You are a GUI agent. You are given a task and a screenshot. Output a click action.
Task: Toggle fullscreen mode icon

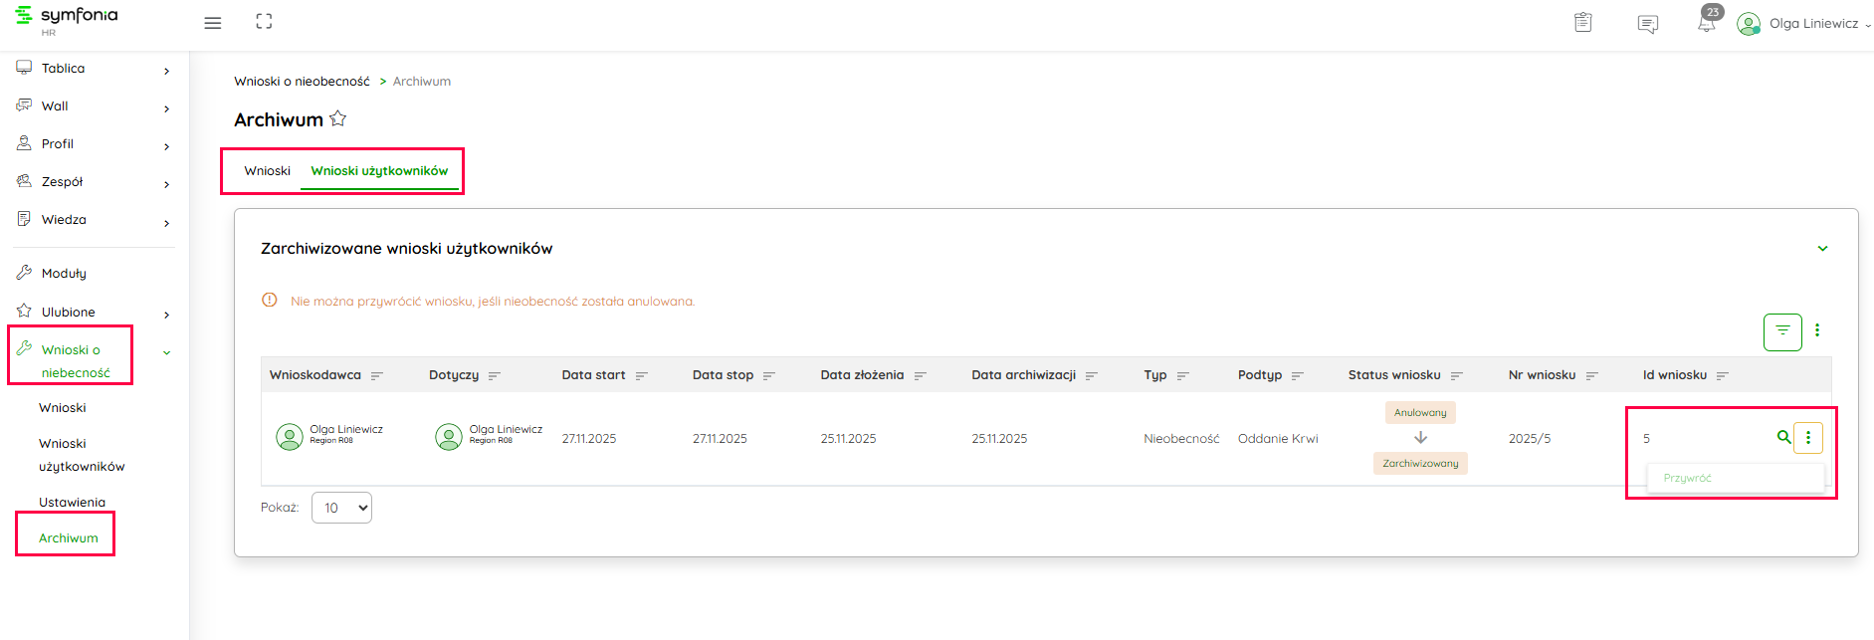click(264, 22)
